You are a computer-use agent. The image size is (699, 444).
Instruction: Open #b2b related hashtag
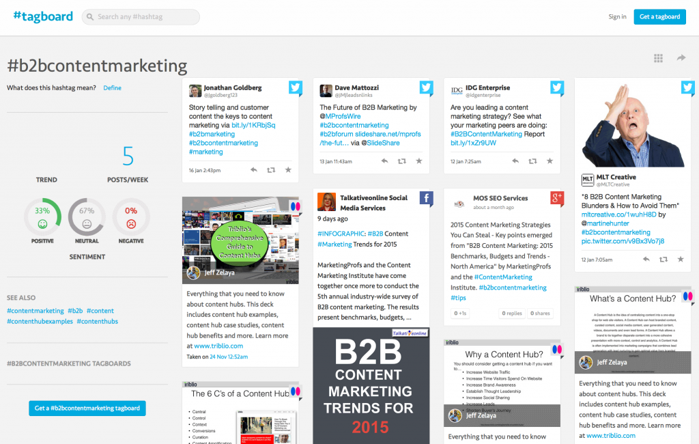pos(75,311)
